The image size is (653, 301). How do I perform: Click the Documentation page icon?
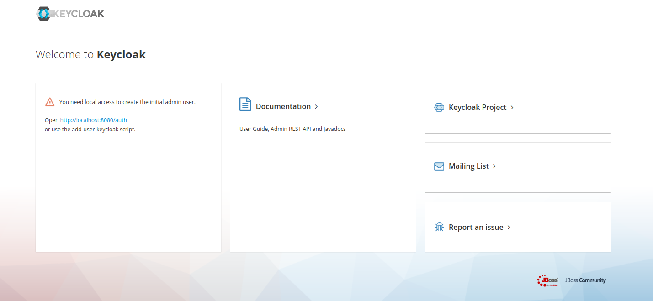[245, 104]
